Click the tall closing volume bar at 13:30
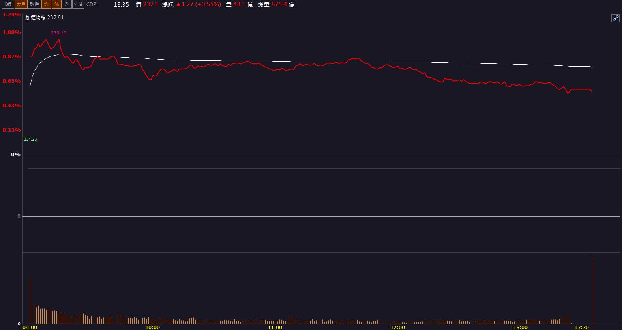 592,291
